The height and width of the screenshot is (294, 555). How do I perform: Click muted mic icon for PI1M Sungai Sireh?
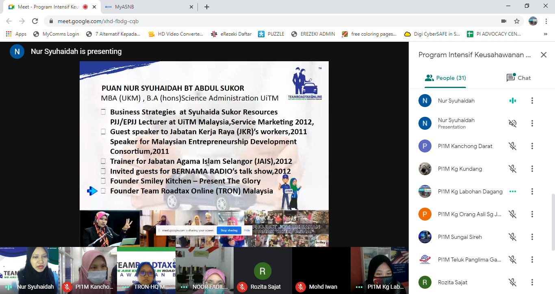pos(513,237)
